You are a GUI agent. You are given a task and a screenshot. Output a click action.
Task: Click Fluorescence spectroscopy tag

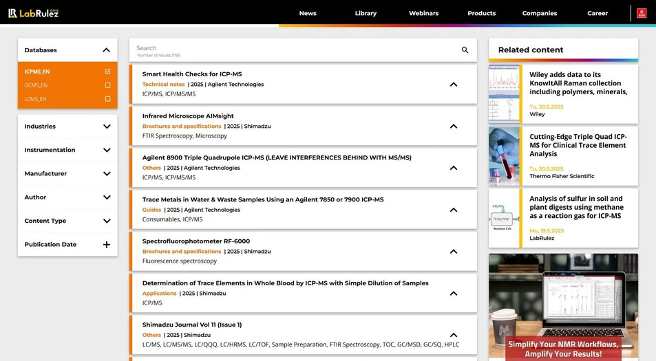coord(180,261)
